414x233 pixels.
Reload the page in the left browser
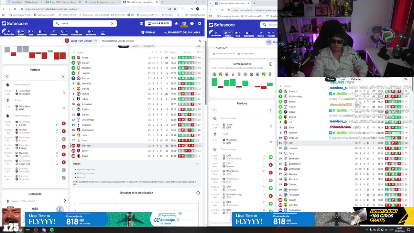click(15, 9)
